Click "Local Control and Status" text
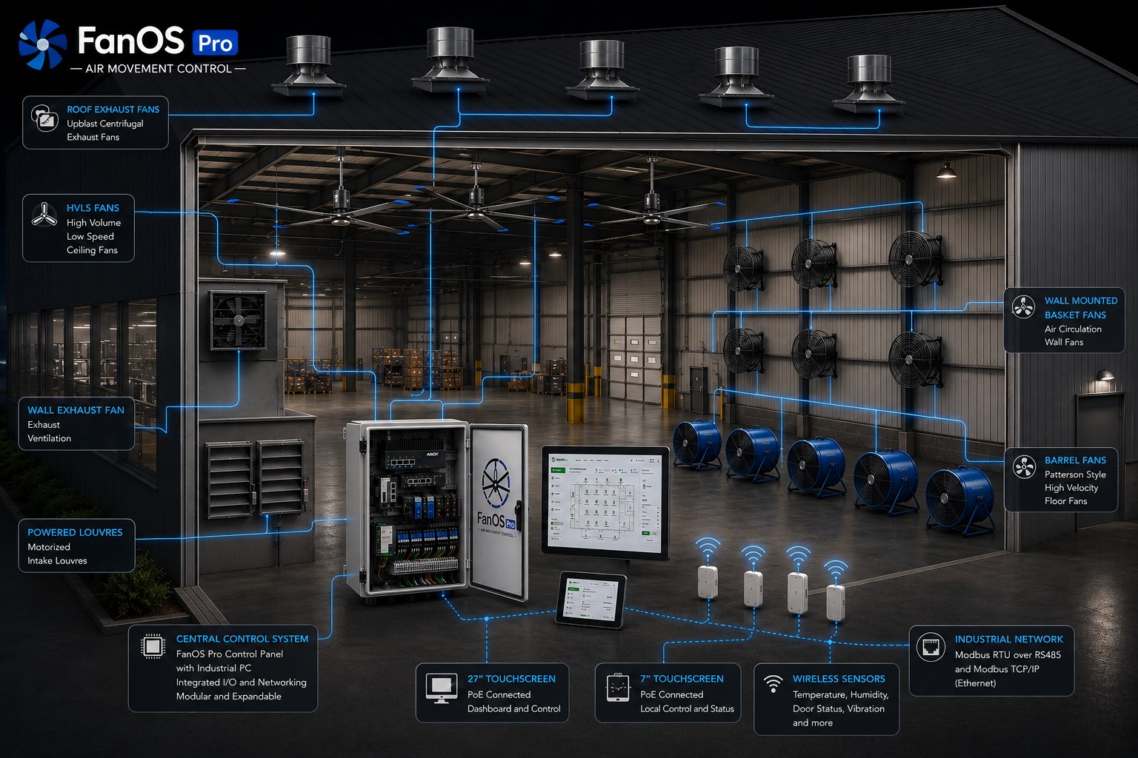Image resolution: width=1138 pixels, height=758 pixels. point(687,709)
